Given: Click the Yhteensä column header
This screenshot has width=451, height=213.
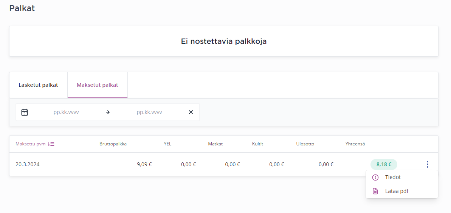Looking at the screenshot, I should pos(355,144).
